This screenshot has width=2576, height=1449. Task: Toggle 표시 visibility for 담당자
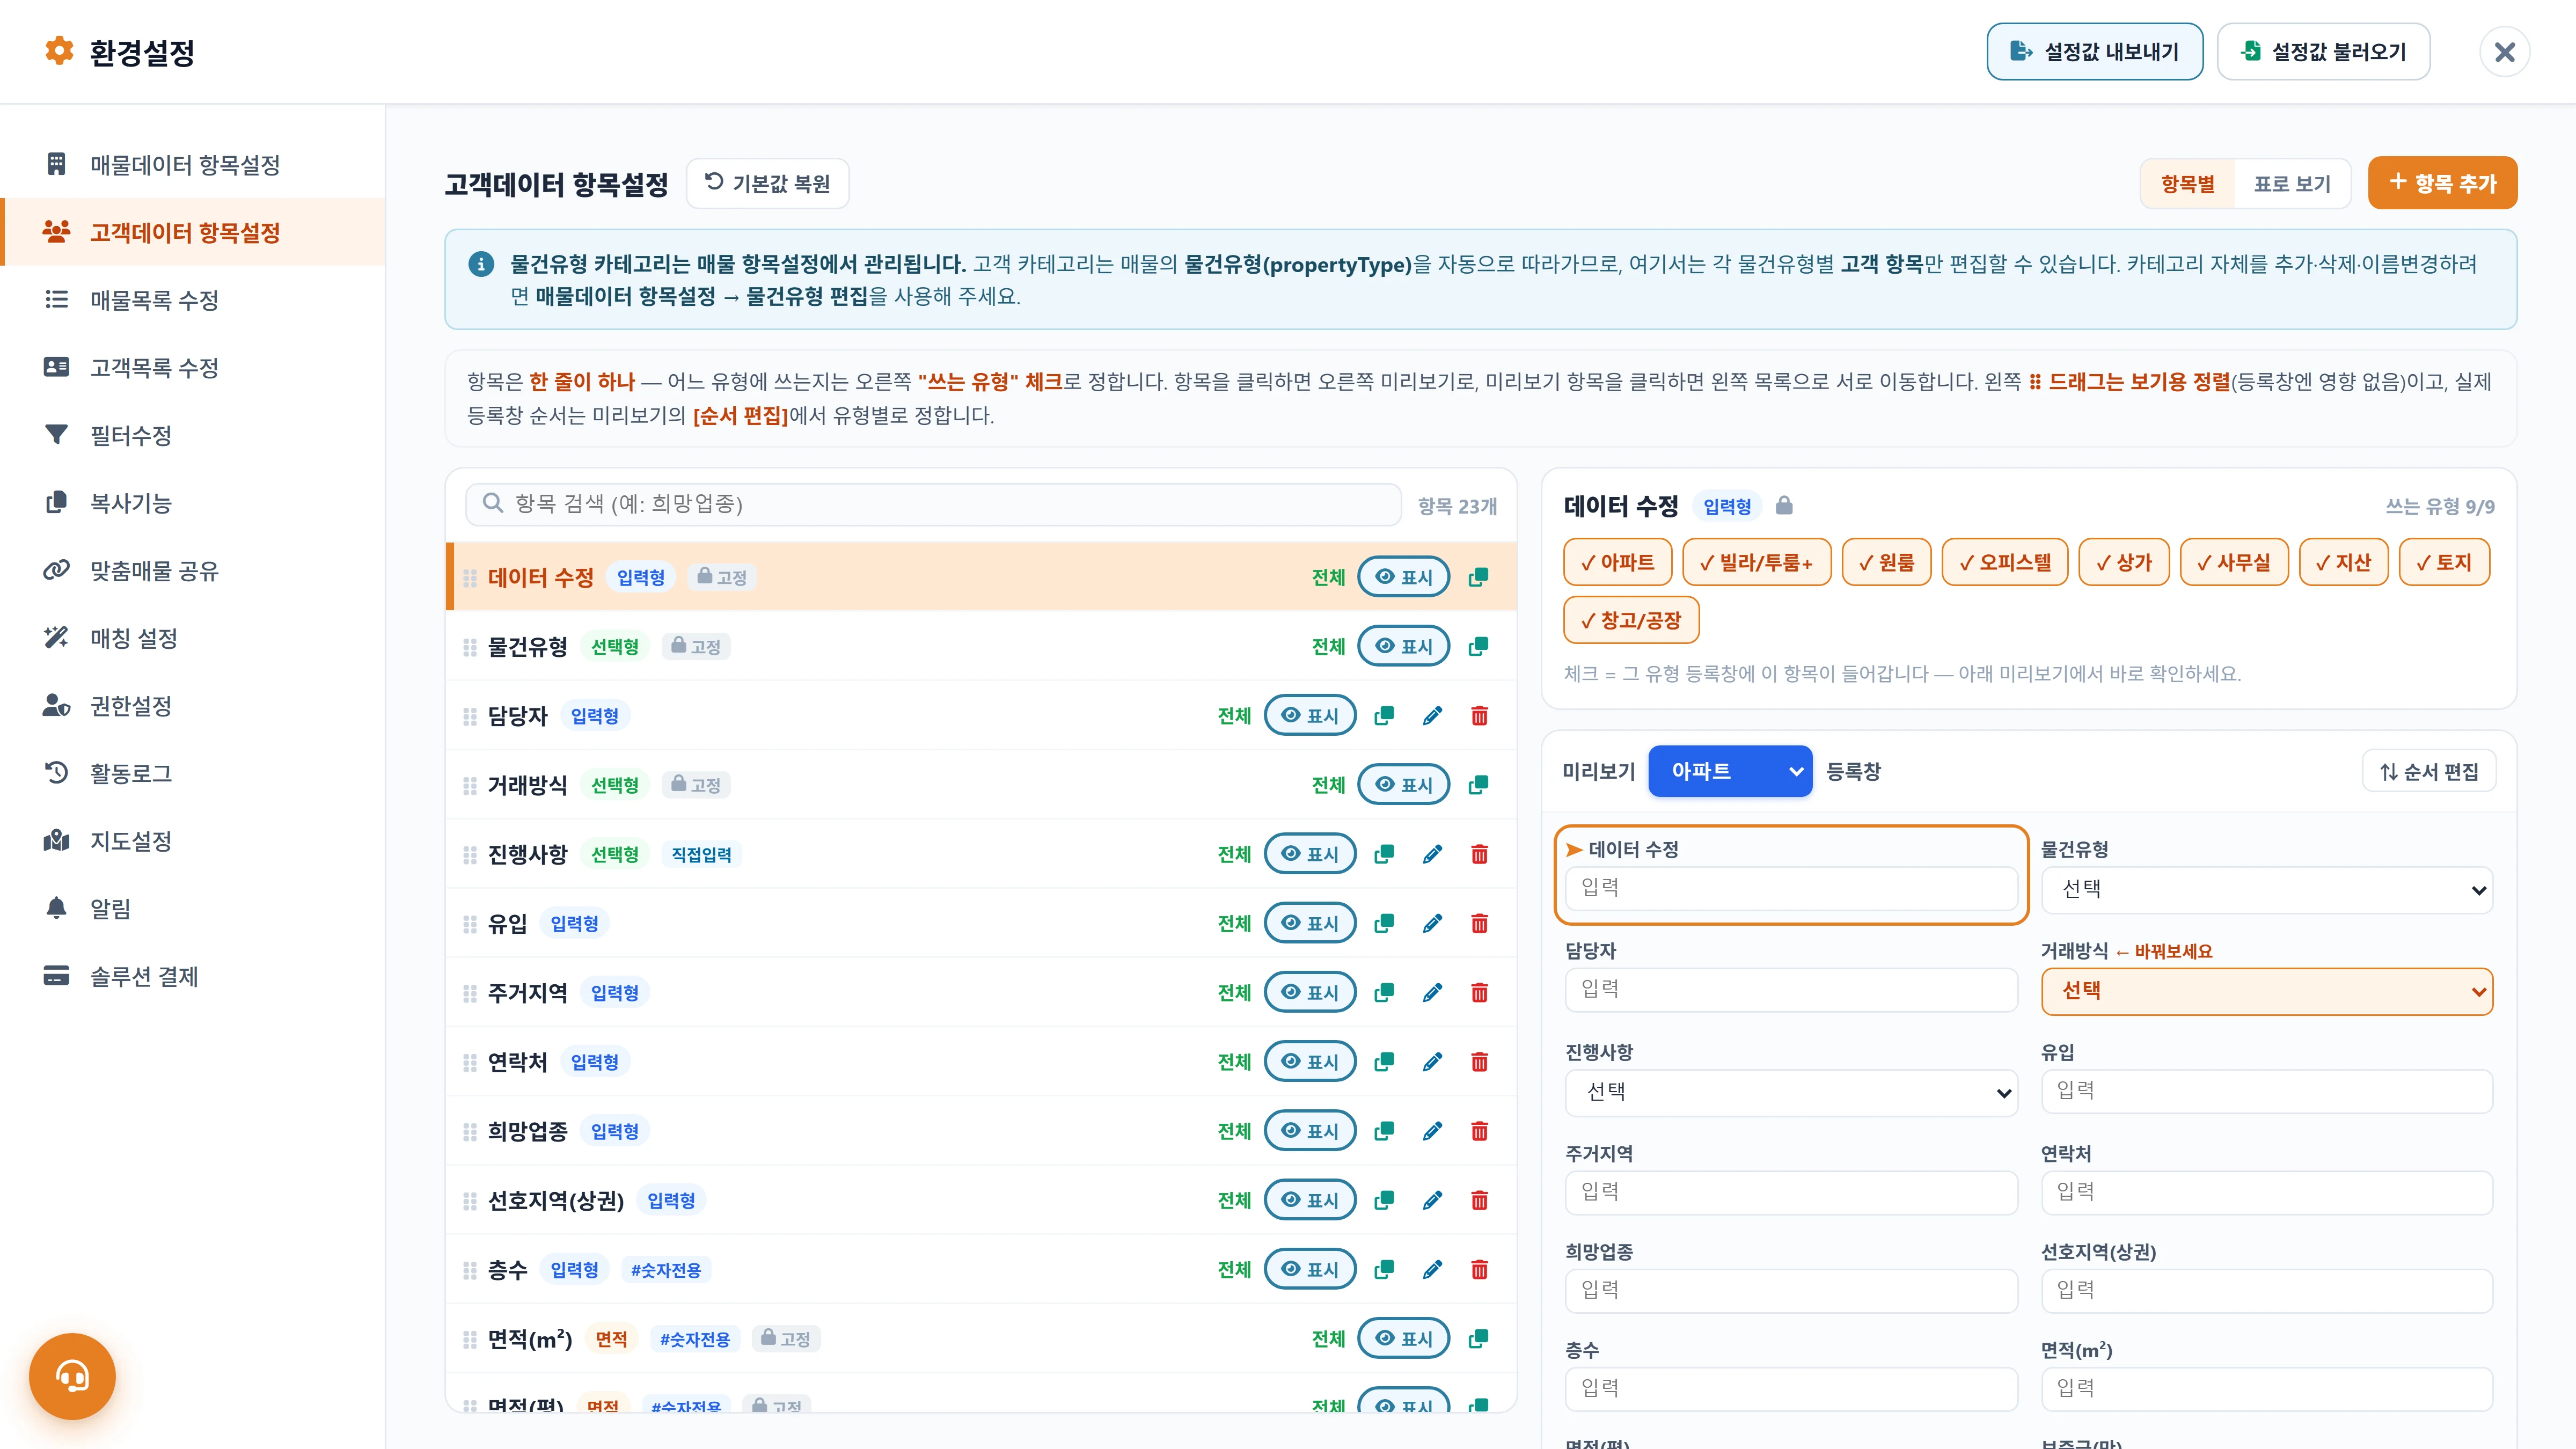[x=1310, y=716]
